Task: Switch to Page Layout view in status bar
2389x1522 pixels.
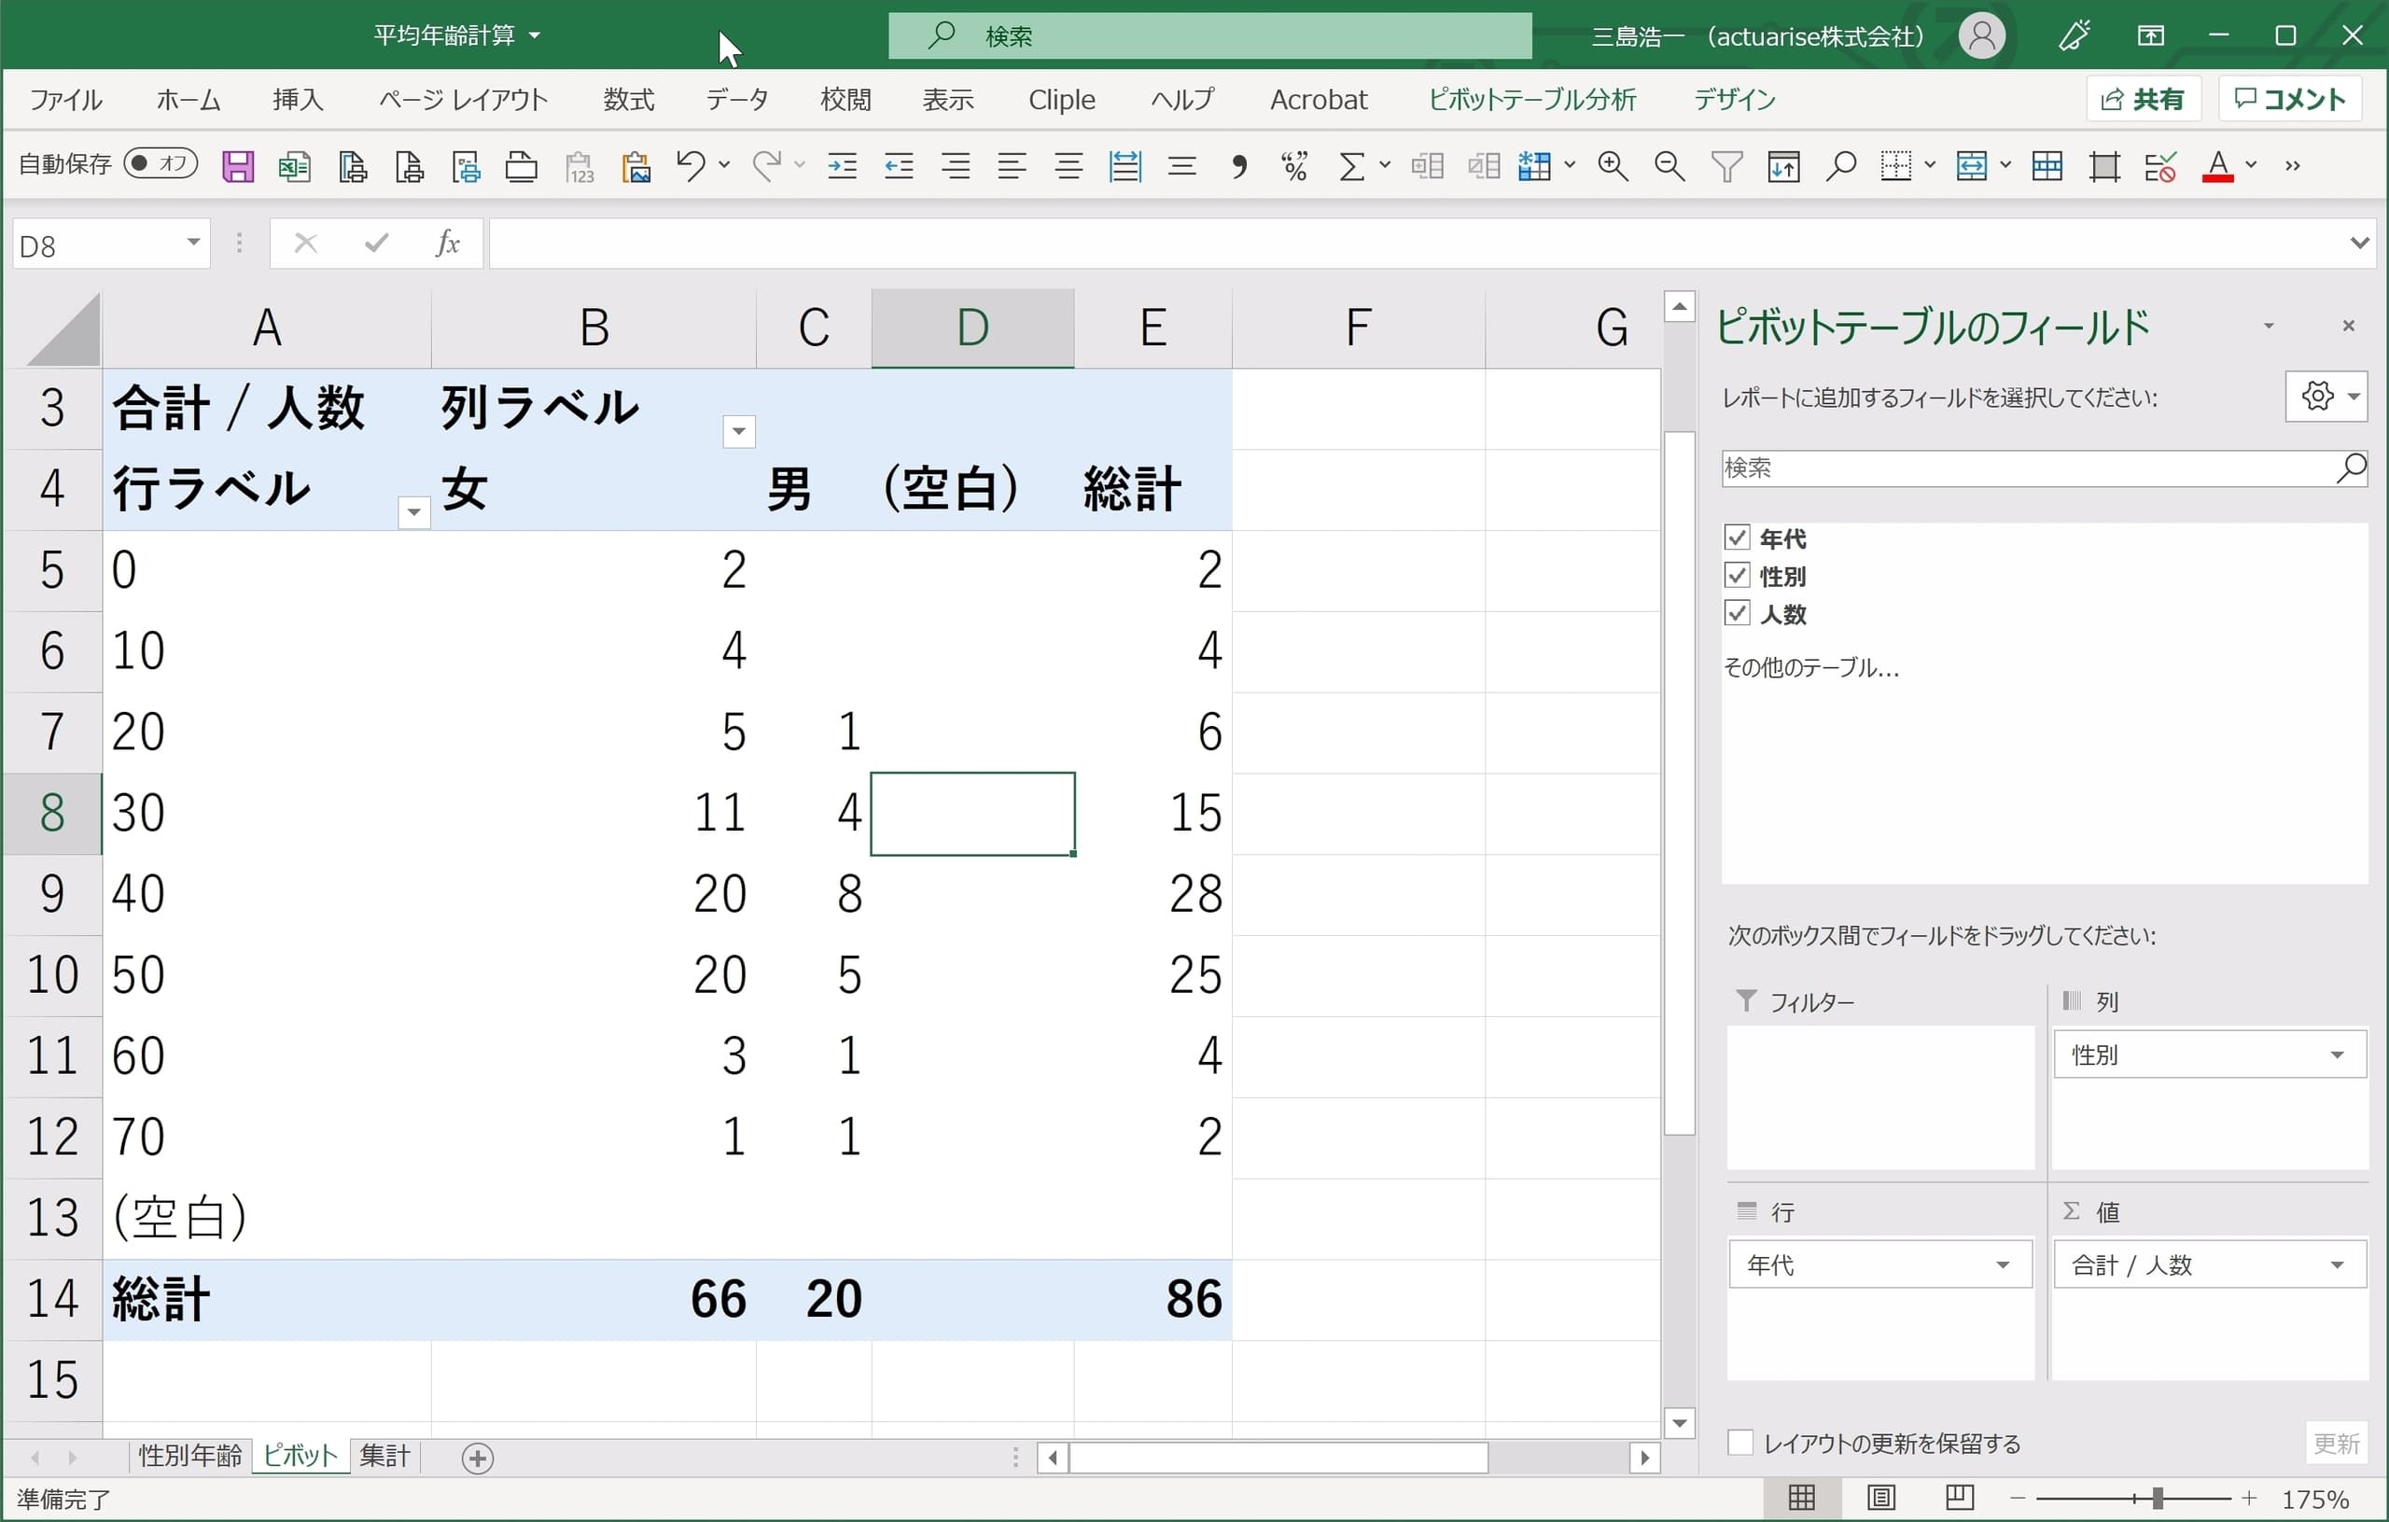Action: (1880, 1497)
